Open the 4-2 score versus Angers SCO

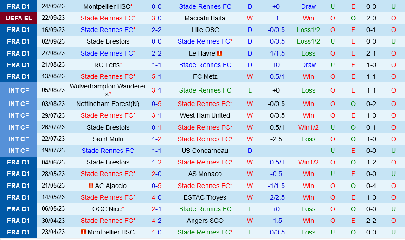pos(156,221)
